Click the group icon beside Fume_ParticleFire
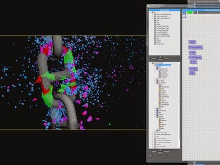 pyautogui.click(x=155, y=32)
